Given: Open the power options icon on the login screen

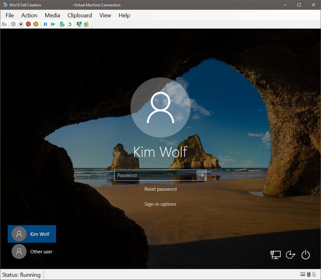Looking at the screenshot, I should coord(306,255).
